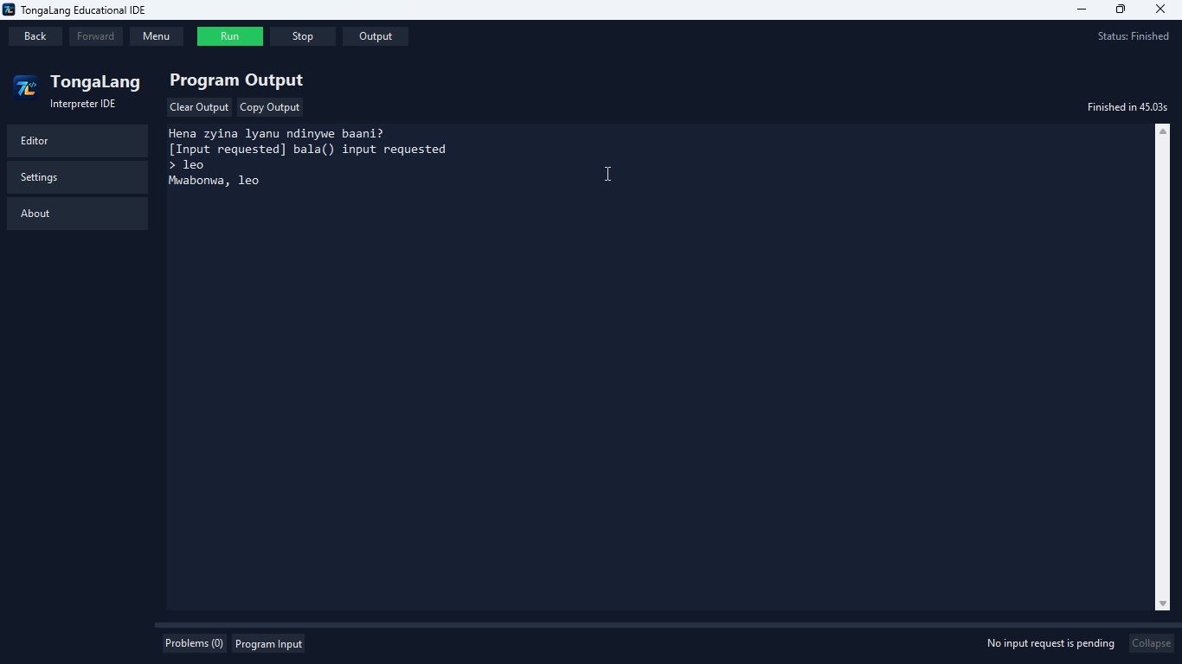Click the output scrollbar track

pos(1163,367)
